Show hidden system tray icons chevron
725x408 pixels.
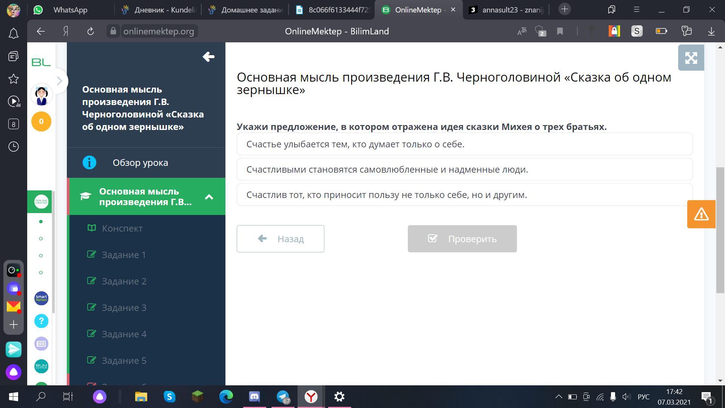pos(558,397)
